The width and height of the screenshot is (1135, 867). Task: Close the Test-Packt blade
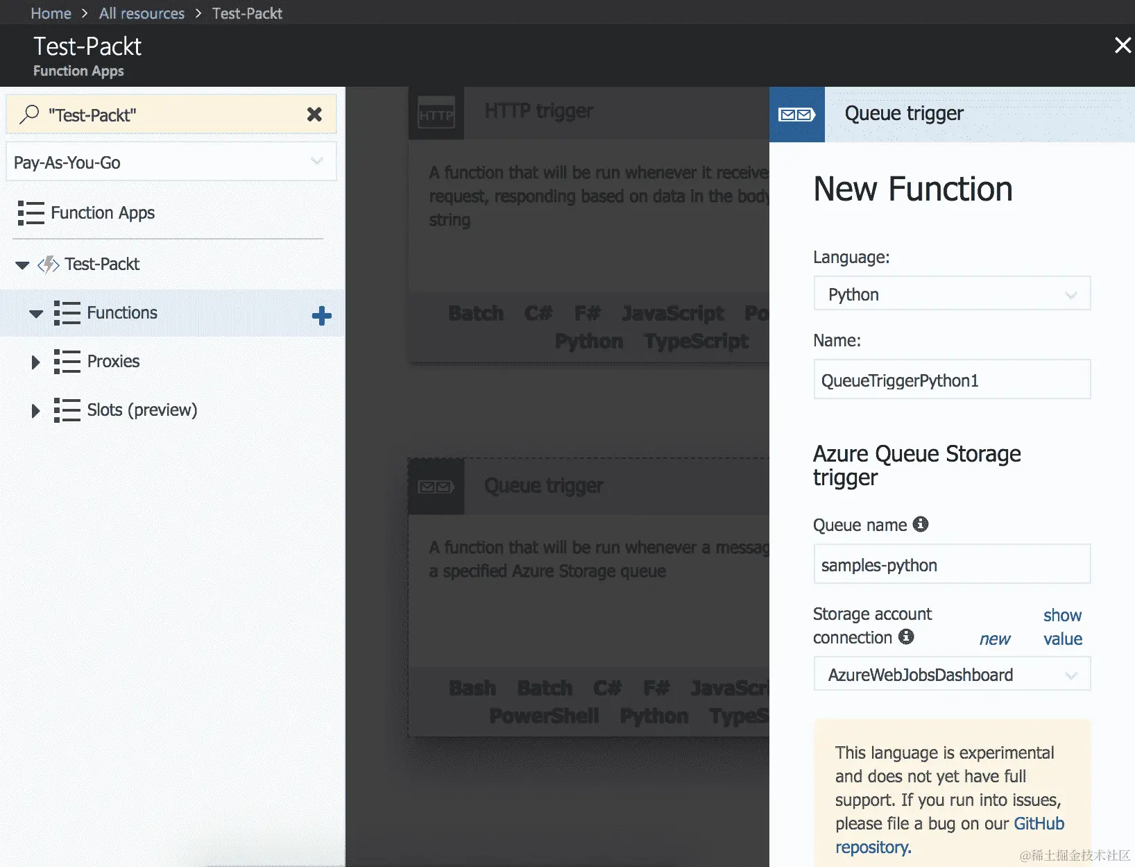click(x=1123, y=46)
